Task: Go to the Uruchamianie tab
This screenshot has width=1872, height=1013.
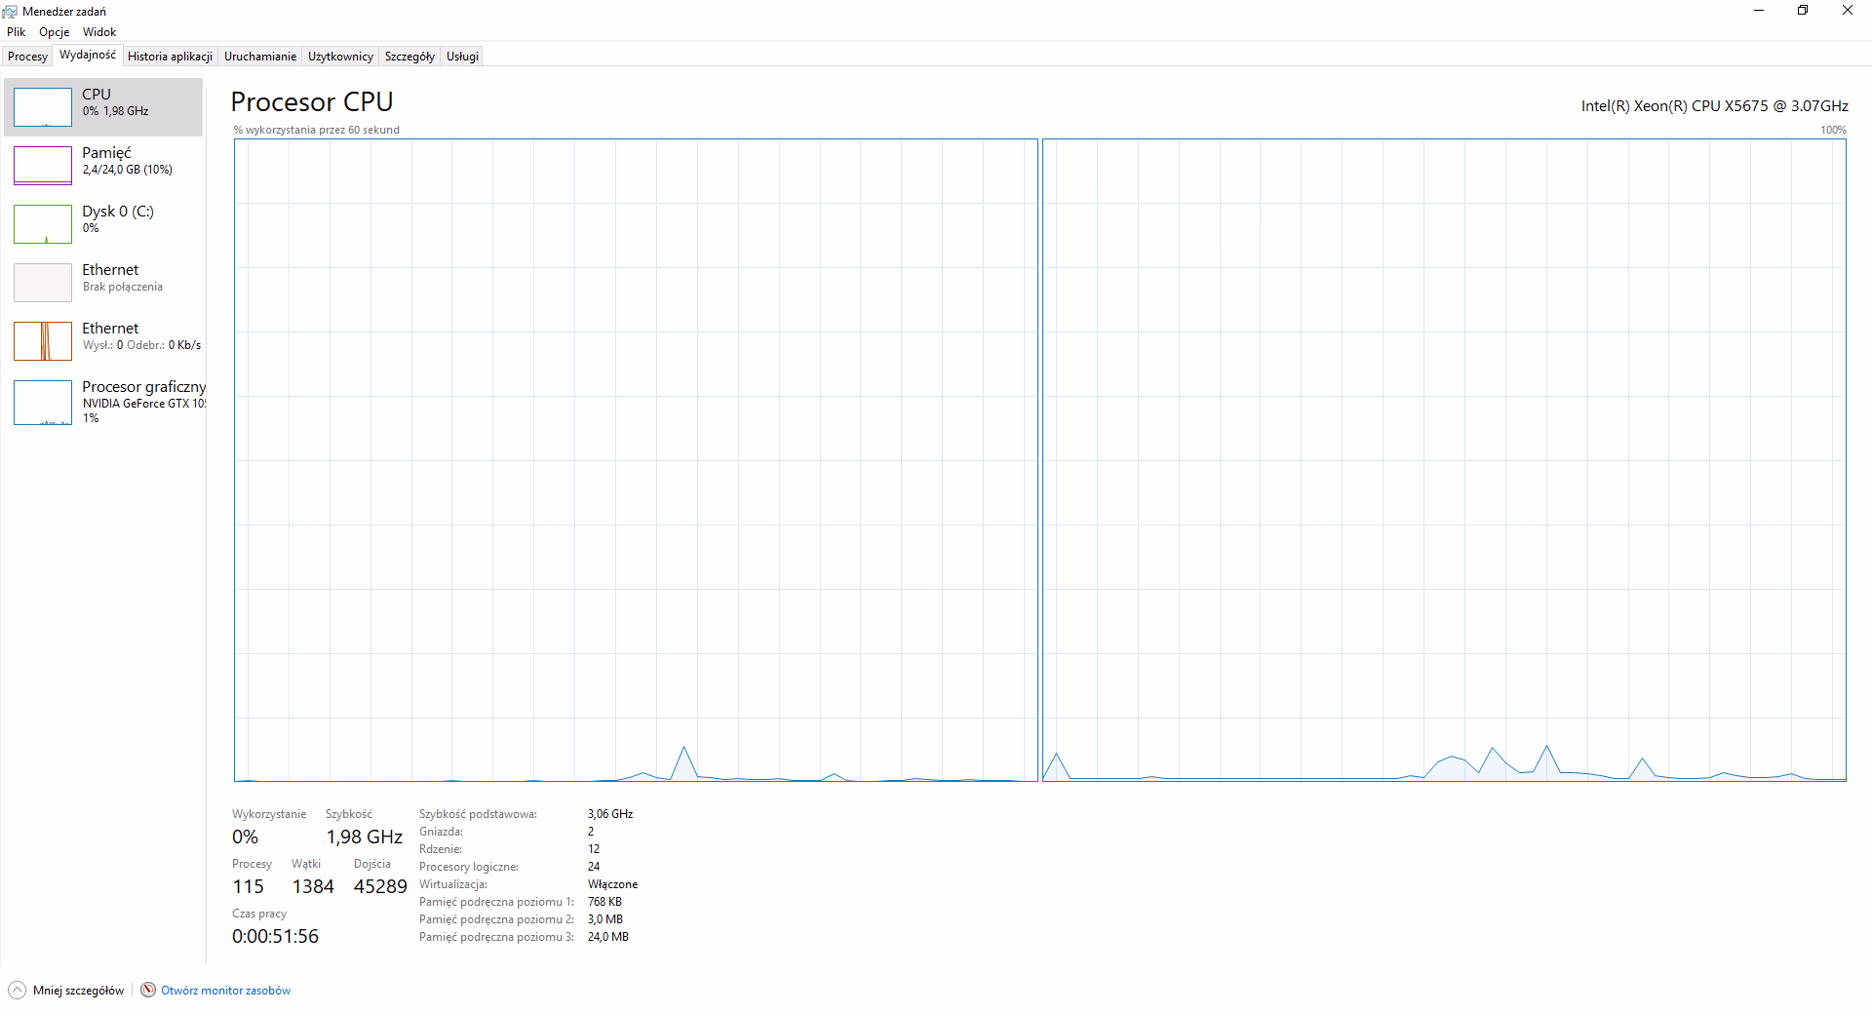Action: point(260,57)
